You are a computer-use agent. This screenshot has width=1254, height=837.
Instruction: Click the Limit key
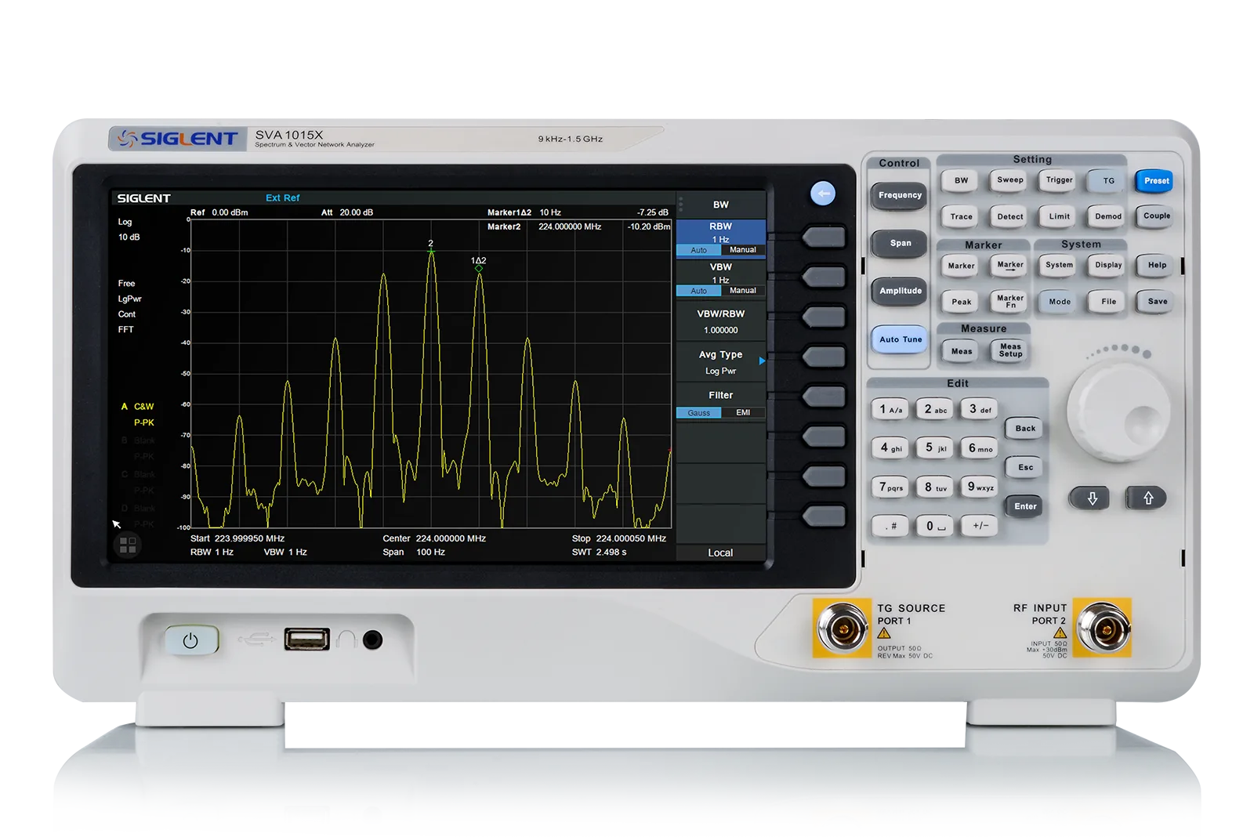(1059, 216)
